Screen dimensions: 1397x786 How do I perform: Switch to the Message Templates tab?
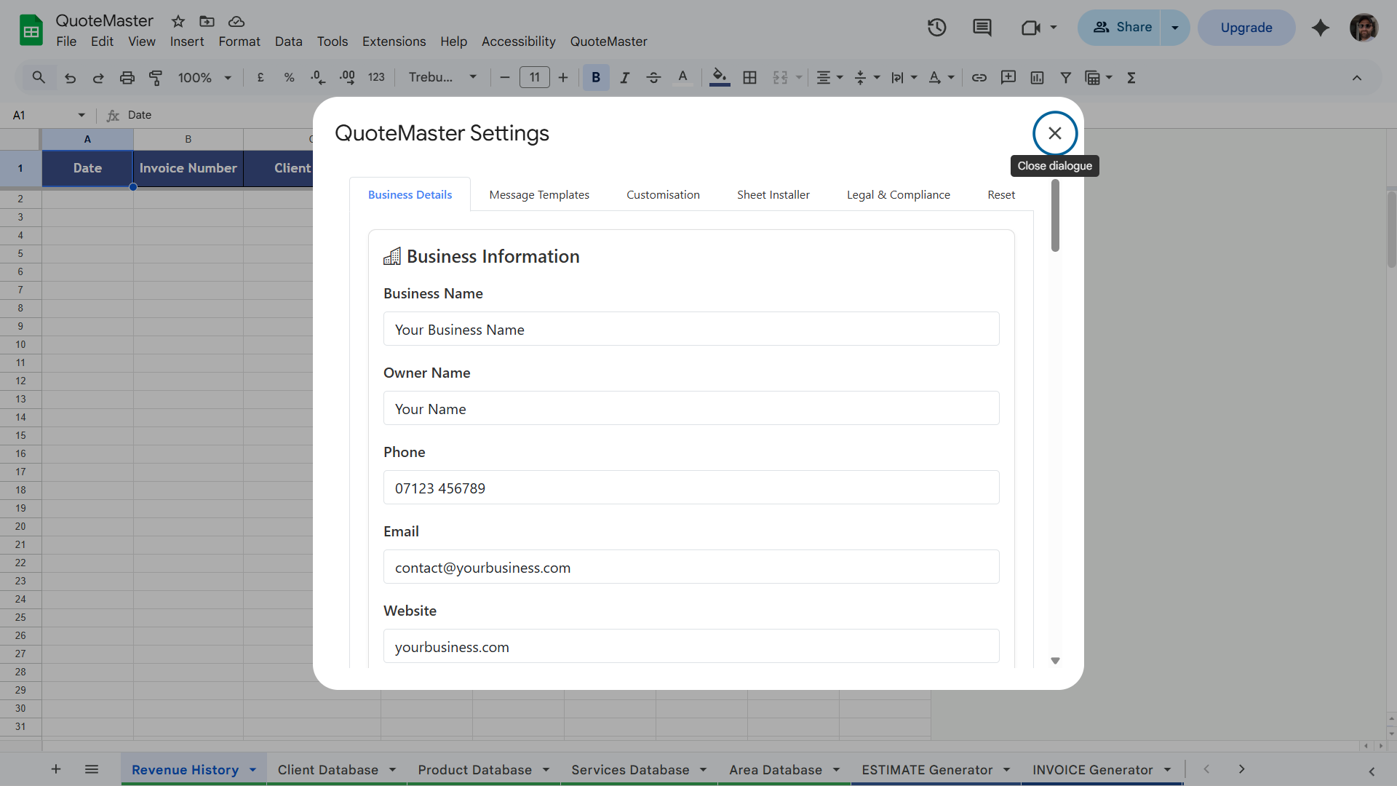coord(539,194)
